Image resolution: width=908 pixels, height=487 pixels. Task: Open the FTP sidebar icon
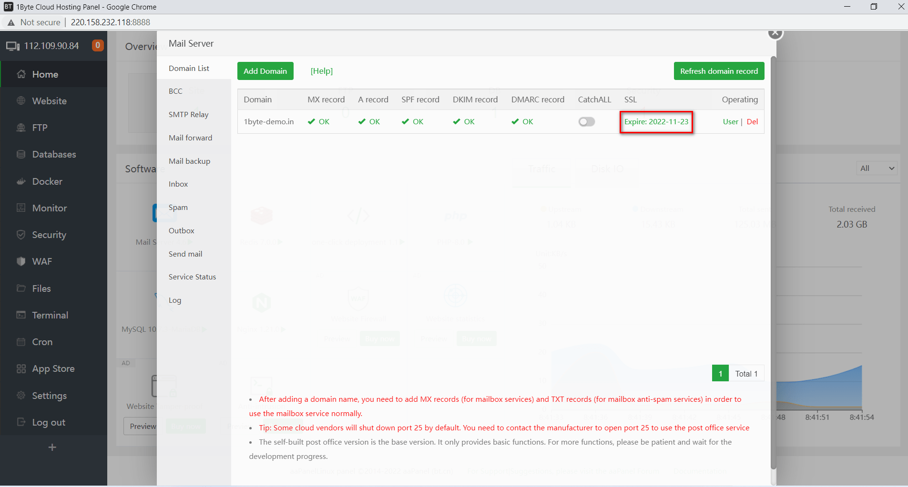pos(21,128)
